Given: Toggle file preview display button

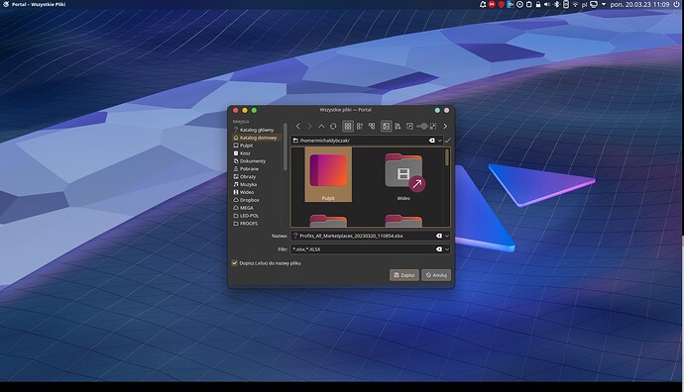Looking at the screenshot, I should 386,127.
